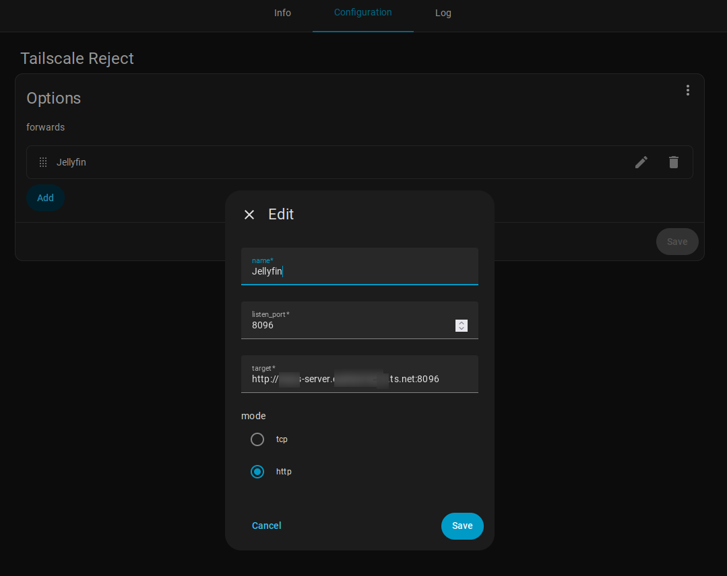Image resolution: width=727 pixels, height=576 pixels.
Task: Open the Options three-dot overflow menu
Action: pyautogui.click(x=687, y=90)
